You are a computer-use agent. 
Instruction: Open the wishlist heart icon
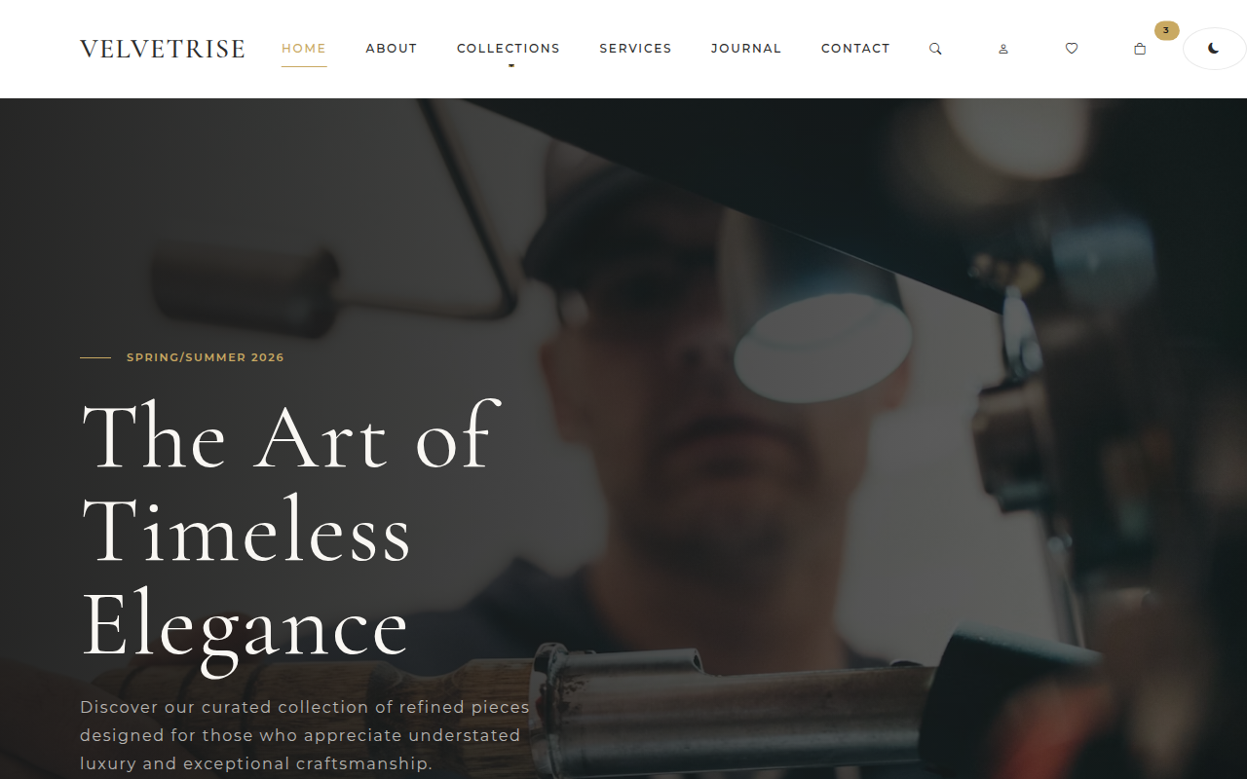tap(1072, 49)
